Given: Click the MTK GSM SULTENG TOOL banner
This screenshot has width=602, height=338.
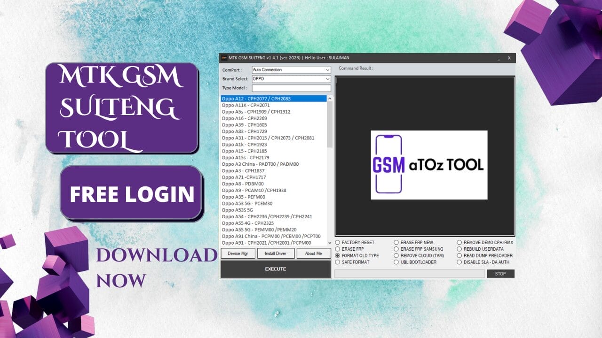Looking at the screenshot, I should (121, 108).
